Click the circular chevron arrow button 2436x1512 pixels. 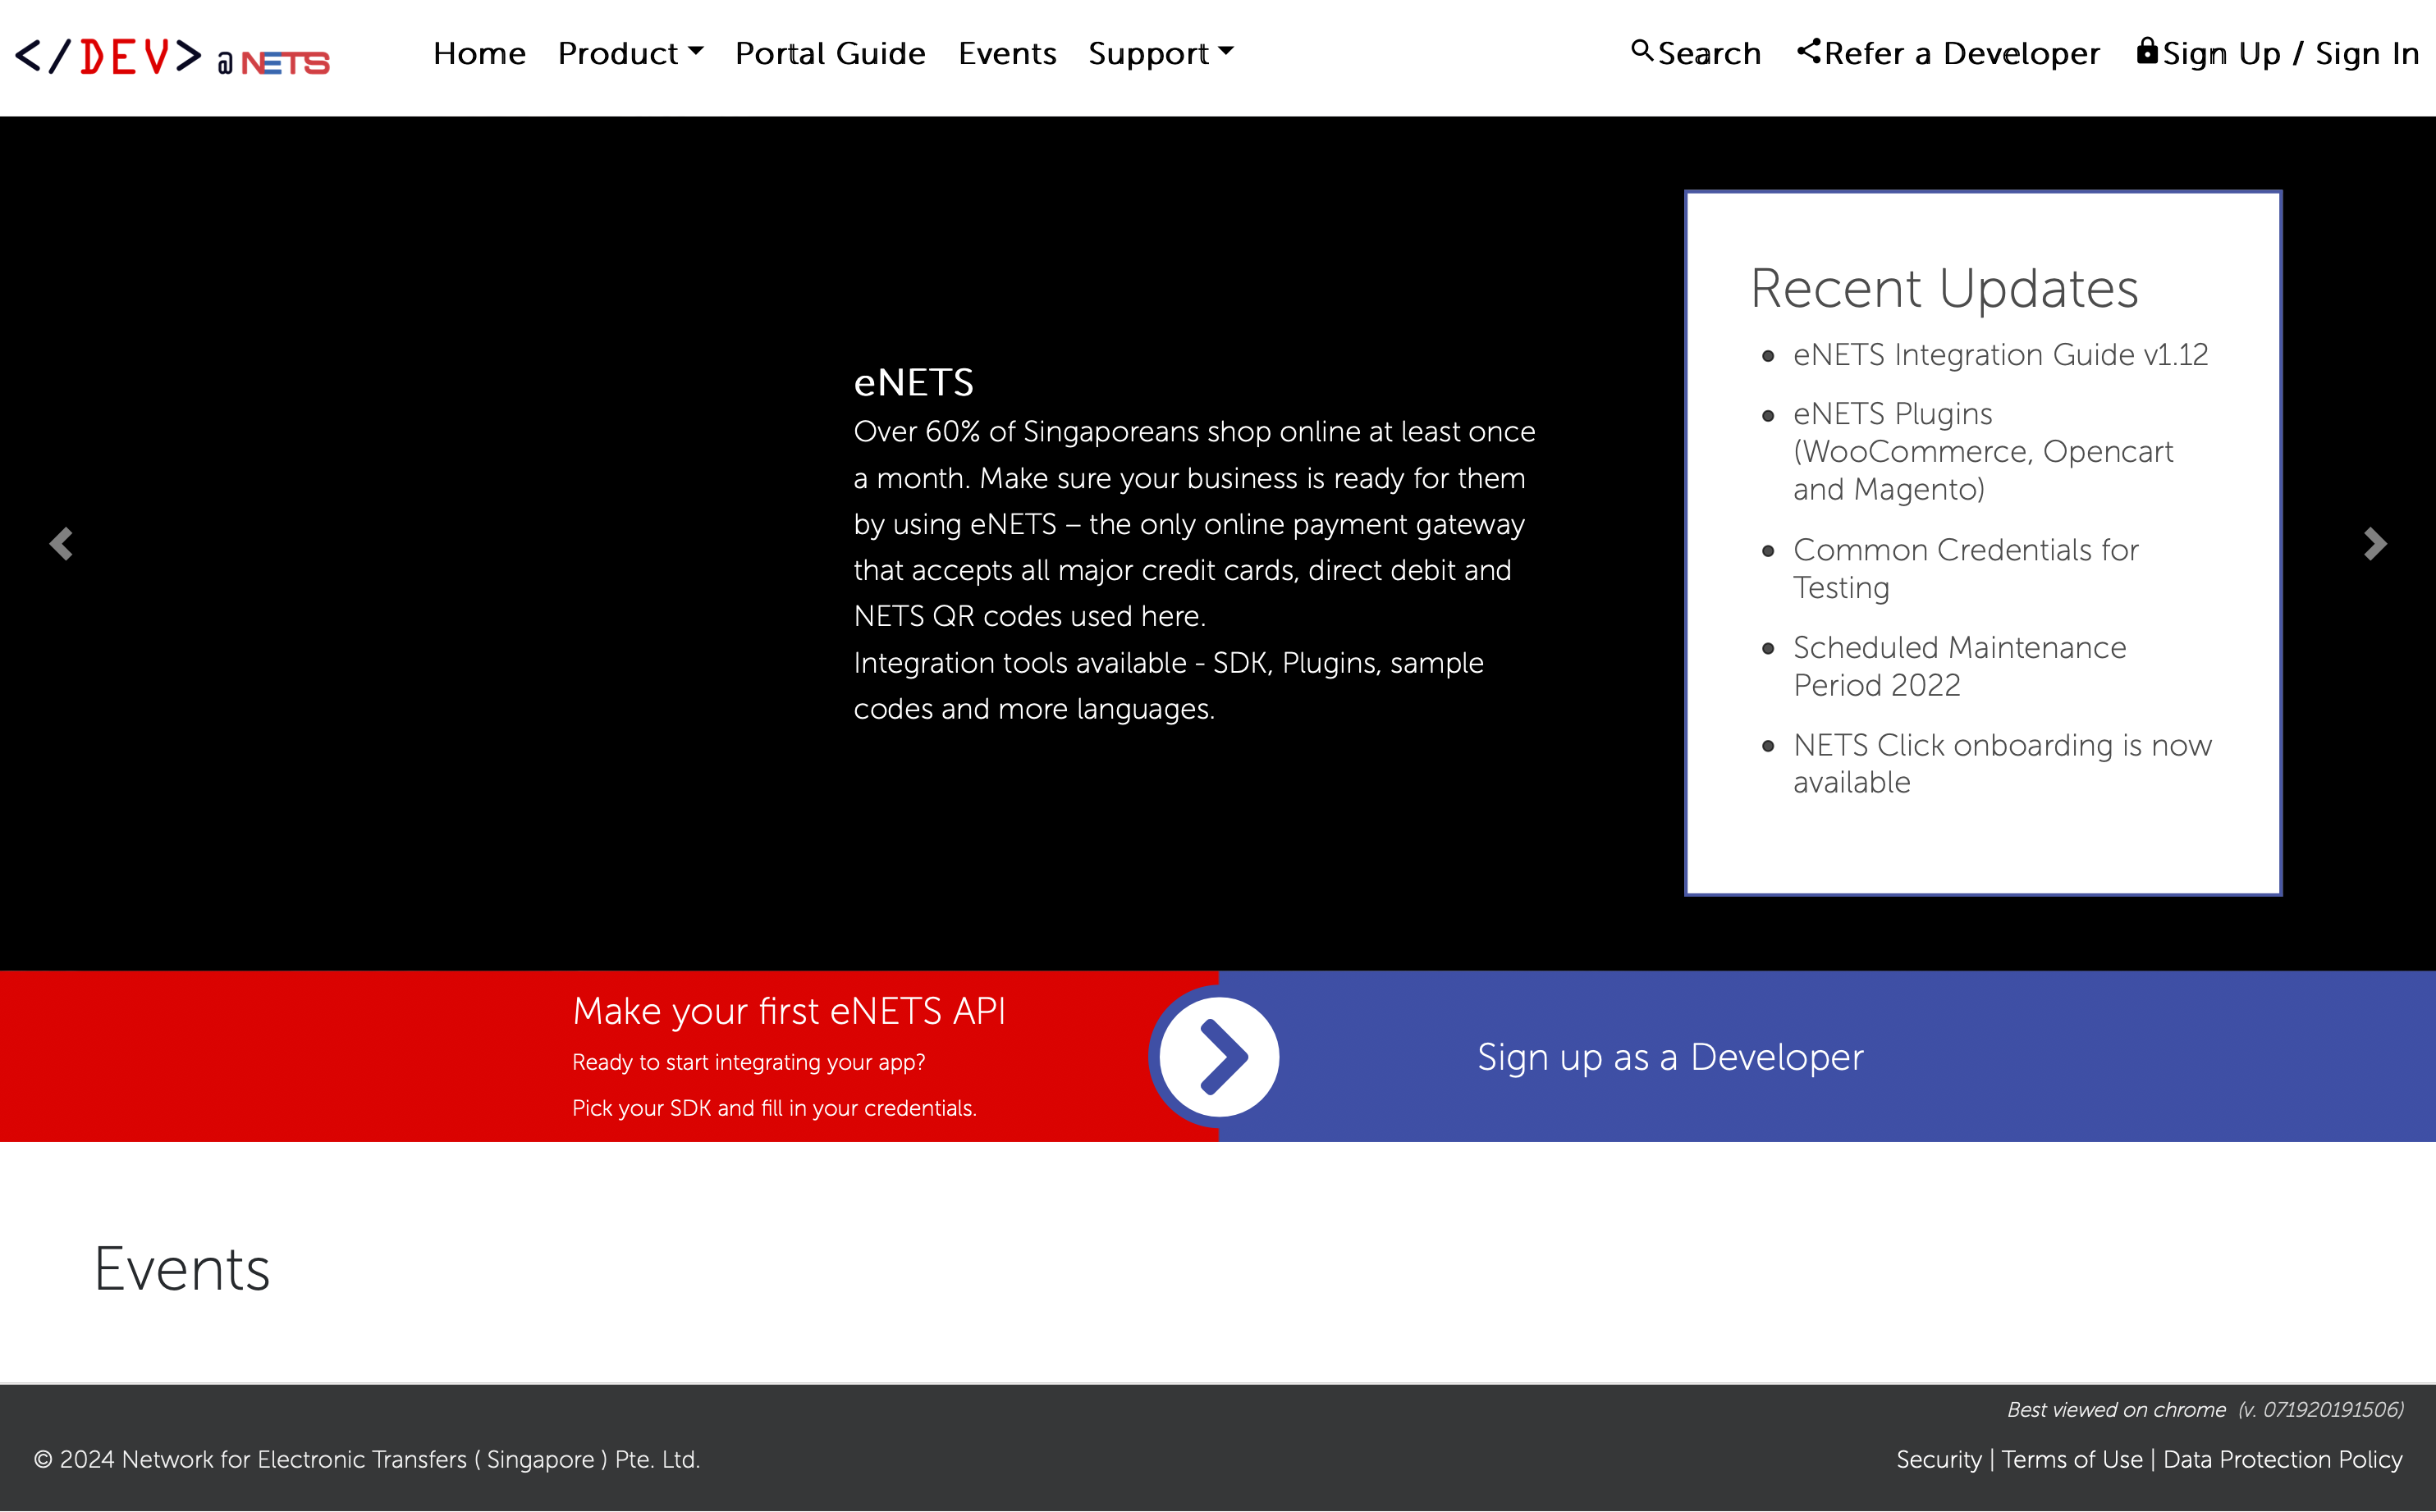pos(1219,1056)
